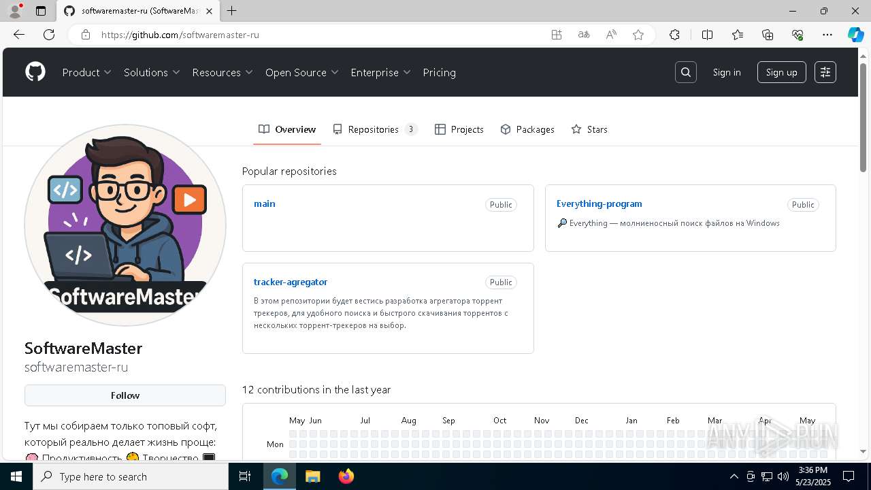Viewport: 871px width, 490px height.
Task: Switch to Stars tab
Action: pos(589,129)
